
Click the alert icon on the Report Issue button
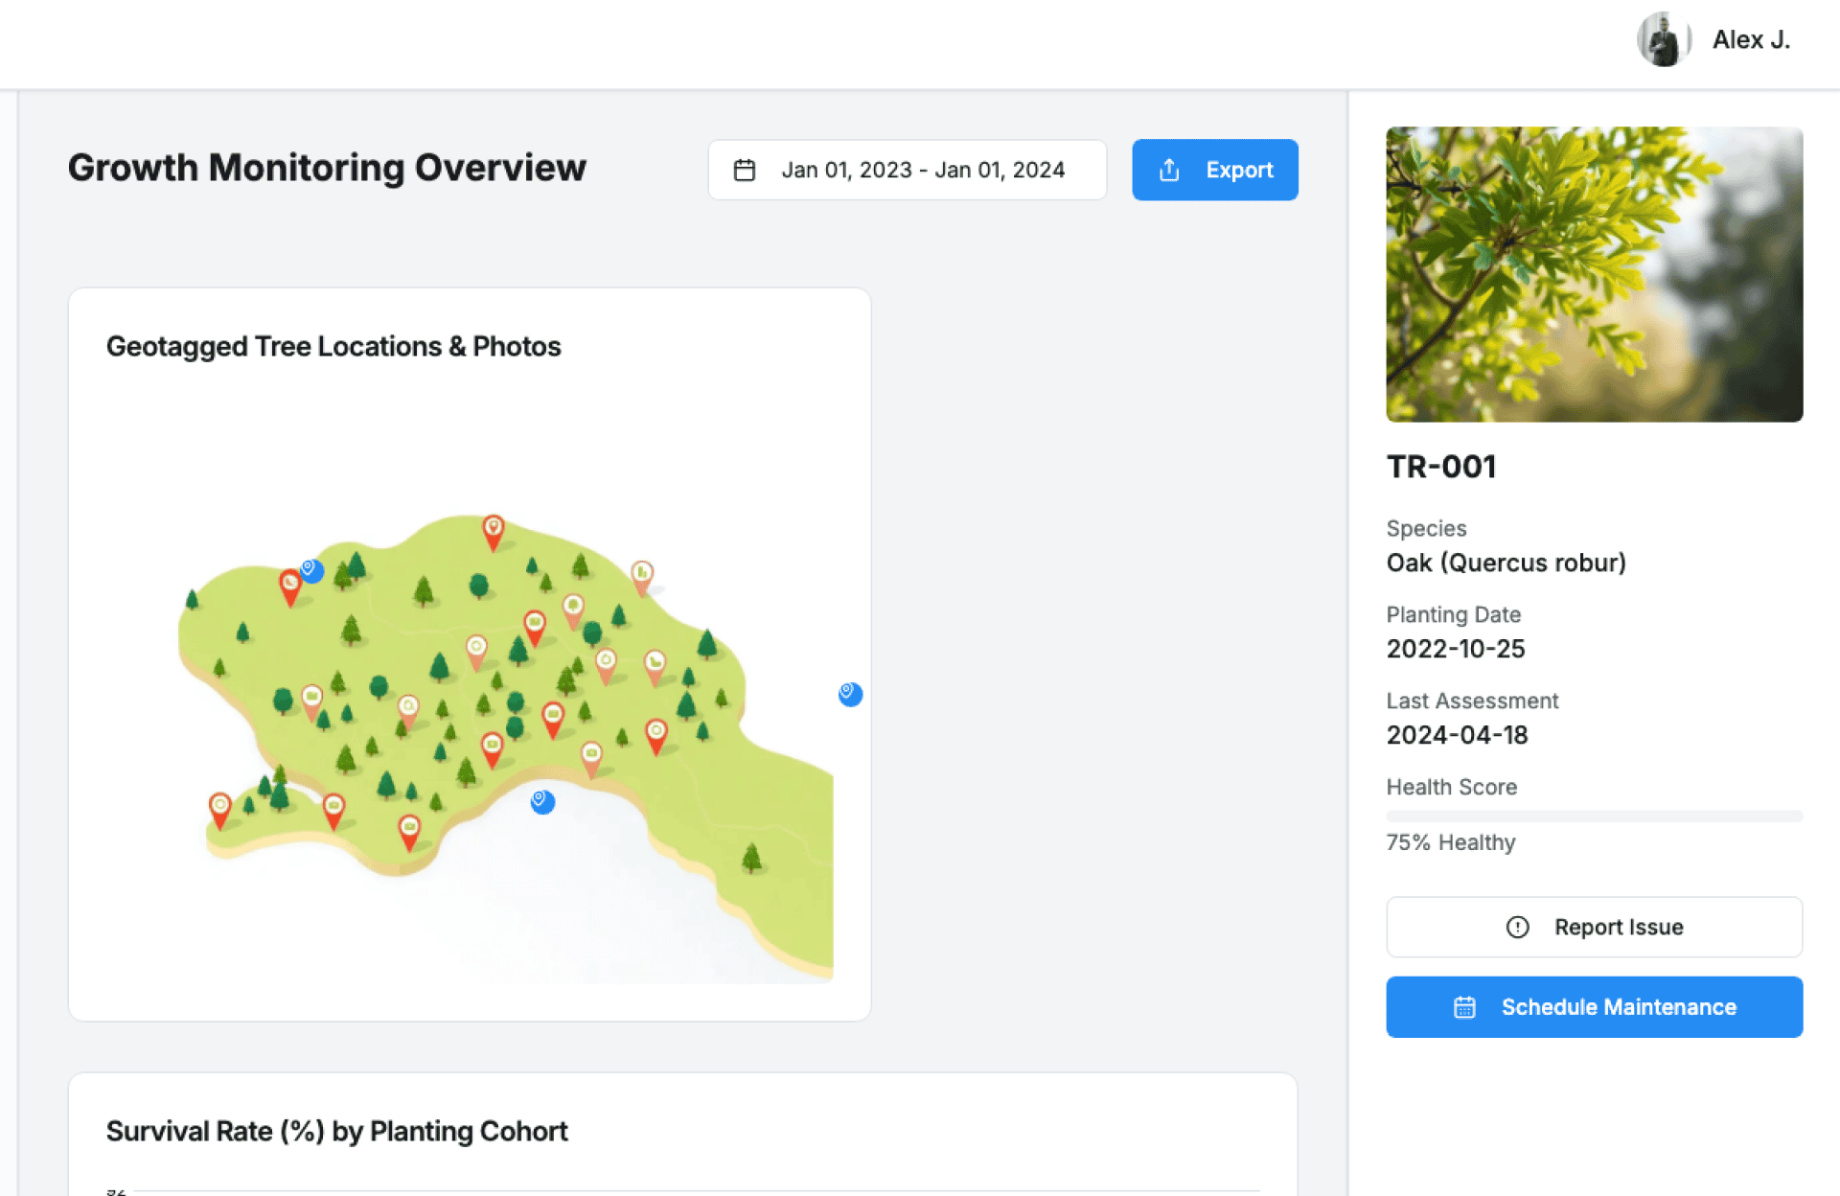click(x=1517, y=927)
